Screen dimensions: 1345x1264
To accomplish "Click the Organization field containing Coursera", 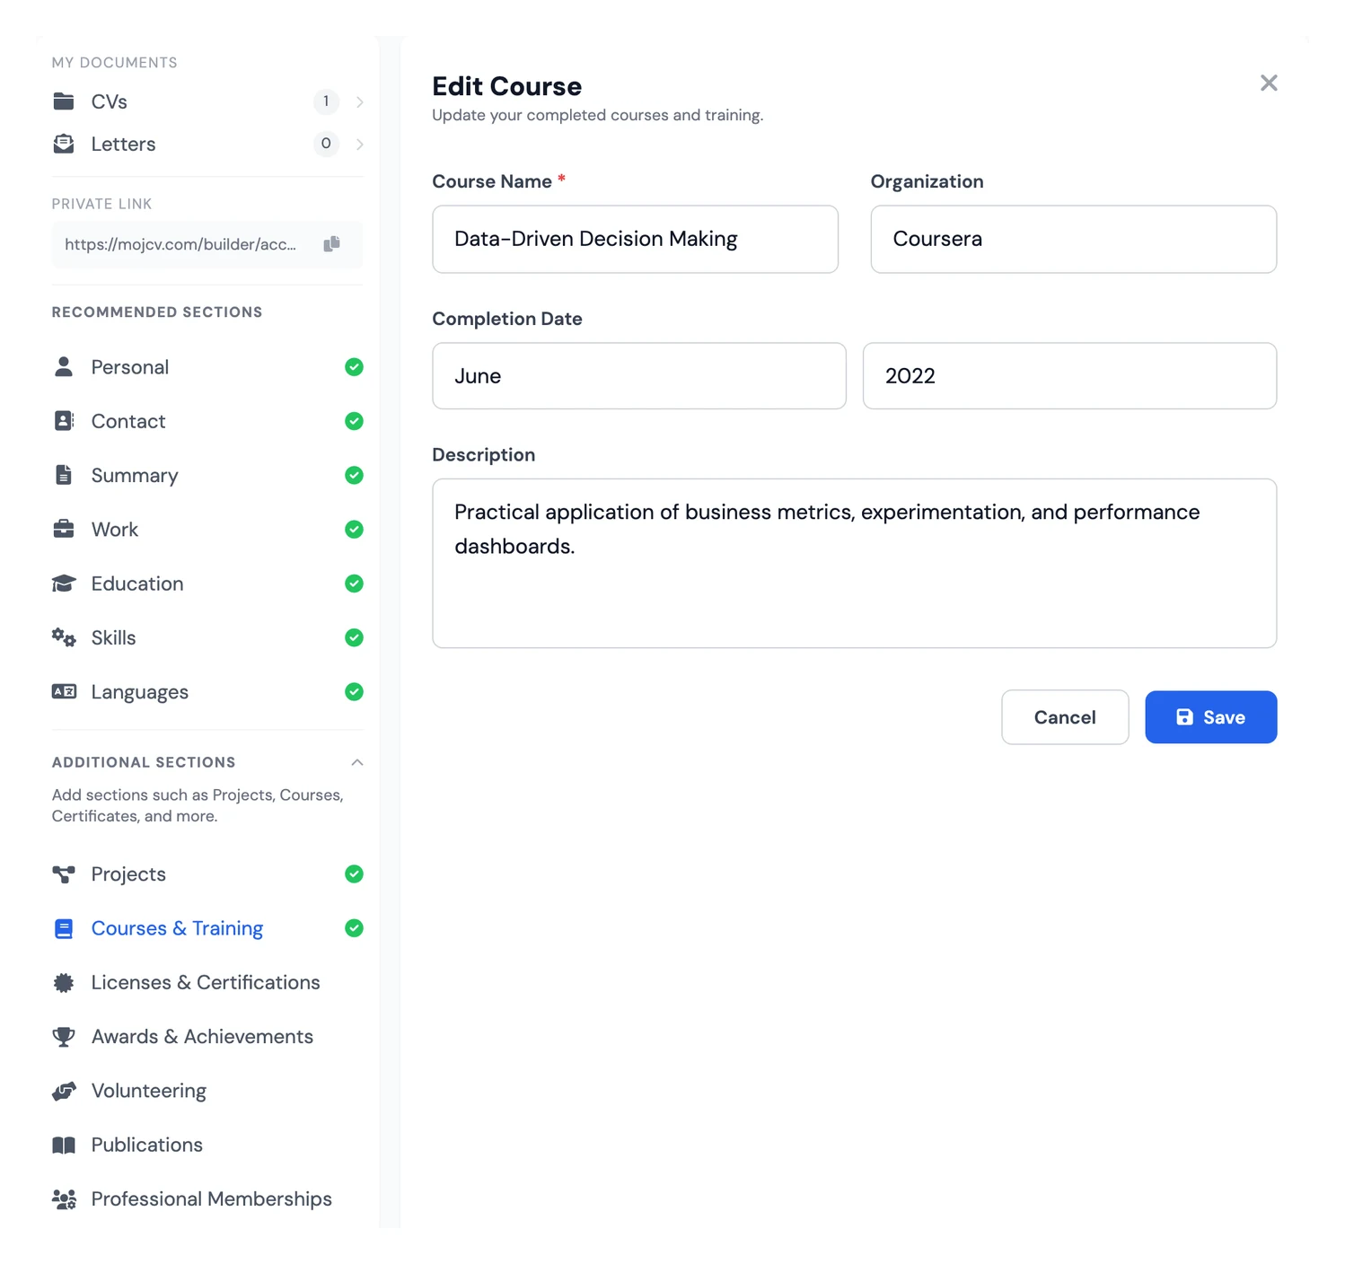I will point(1074,239).
